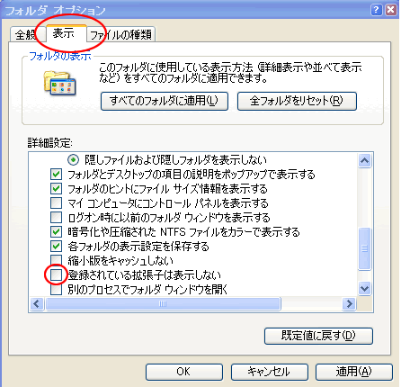Check マイ コンピュータにコントロール パネルを表示する
Screen dimensions: 401x387
[56, 202]
